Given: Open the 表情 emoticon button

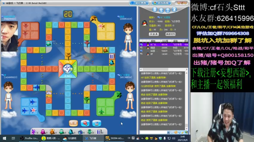Looking at the screenshot, I should click(x=73, y=123).
